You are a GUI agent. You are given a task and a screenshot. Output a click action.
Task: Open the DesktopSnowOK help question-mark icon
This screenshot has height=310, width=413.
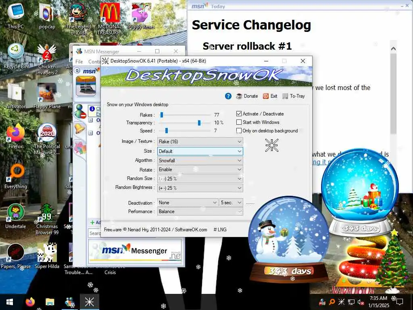[x=228, y=96]
